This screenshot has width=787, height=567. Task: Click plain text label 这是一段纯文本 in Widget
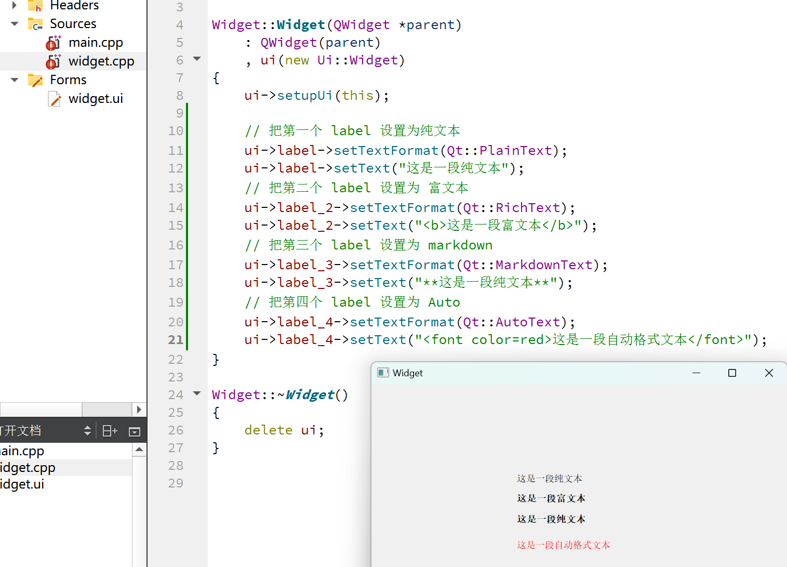(x=550, y=479)
